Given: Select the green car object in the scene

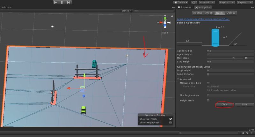Looking at the screenshot, I should click(x=84, y=110).
